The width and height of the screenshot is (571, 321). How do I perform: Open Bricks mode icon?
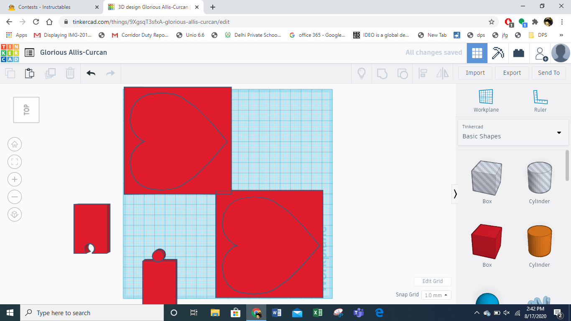(x=519, y=53)
